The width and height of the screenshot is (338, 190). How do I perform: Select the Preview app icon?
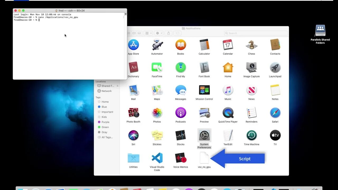point(204,113)
